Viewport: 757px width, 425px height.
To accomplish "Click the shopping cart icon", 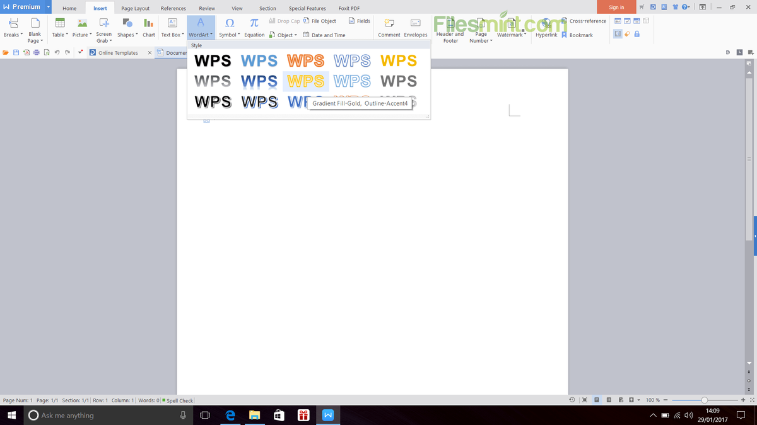I will (642, 7).
